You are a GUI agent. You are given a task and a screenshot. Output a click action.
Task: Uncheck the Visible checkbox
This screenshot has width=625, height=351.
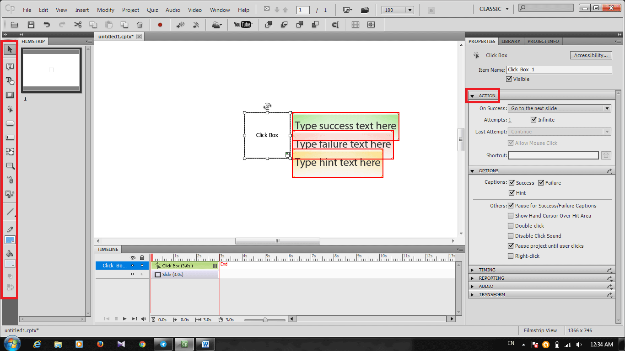[509, 79]
